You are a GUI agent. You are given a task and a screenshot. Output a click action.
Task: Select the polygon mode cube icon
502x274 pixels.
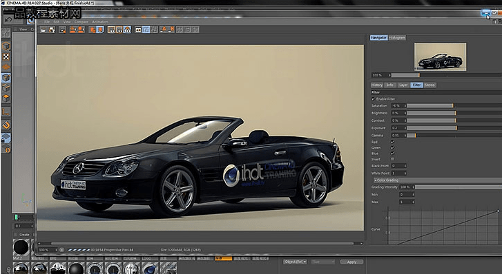point(6,98)
